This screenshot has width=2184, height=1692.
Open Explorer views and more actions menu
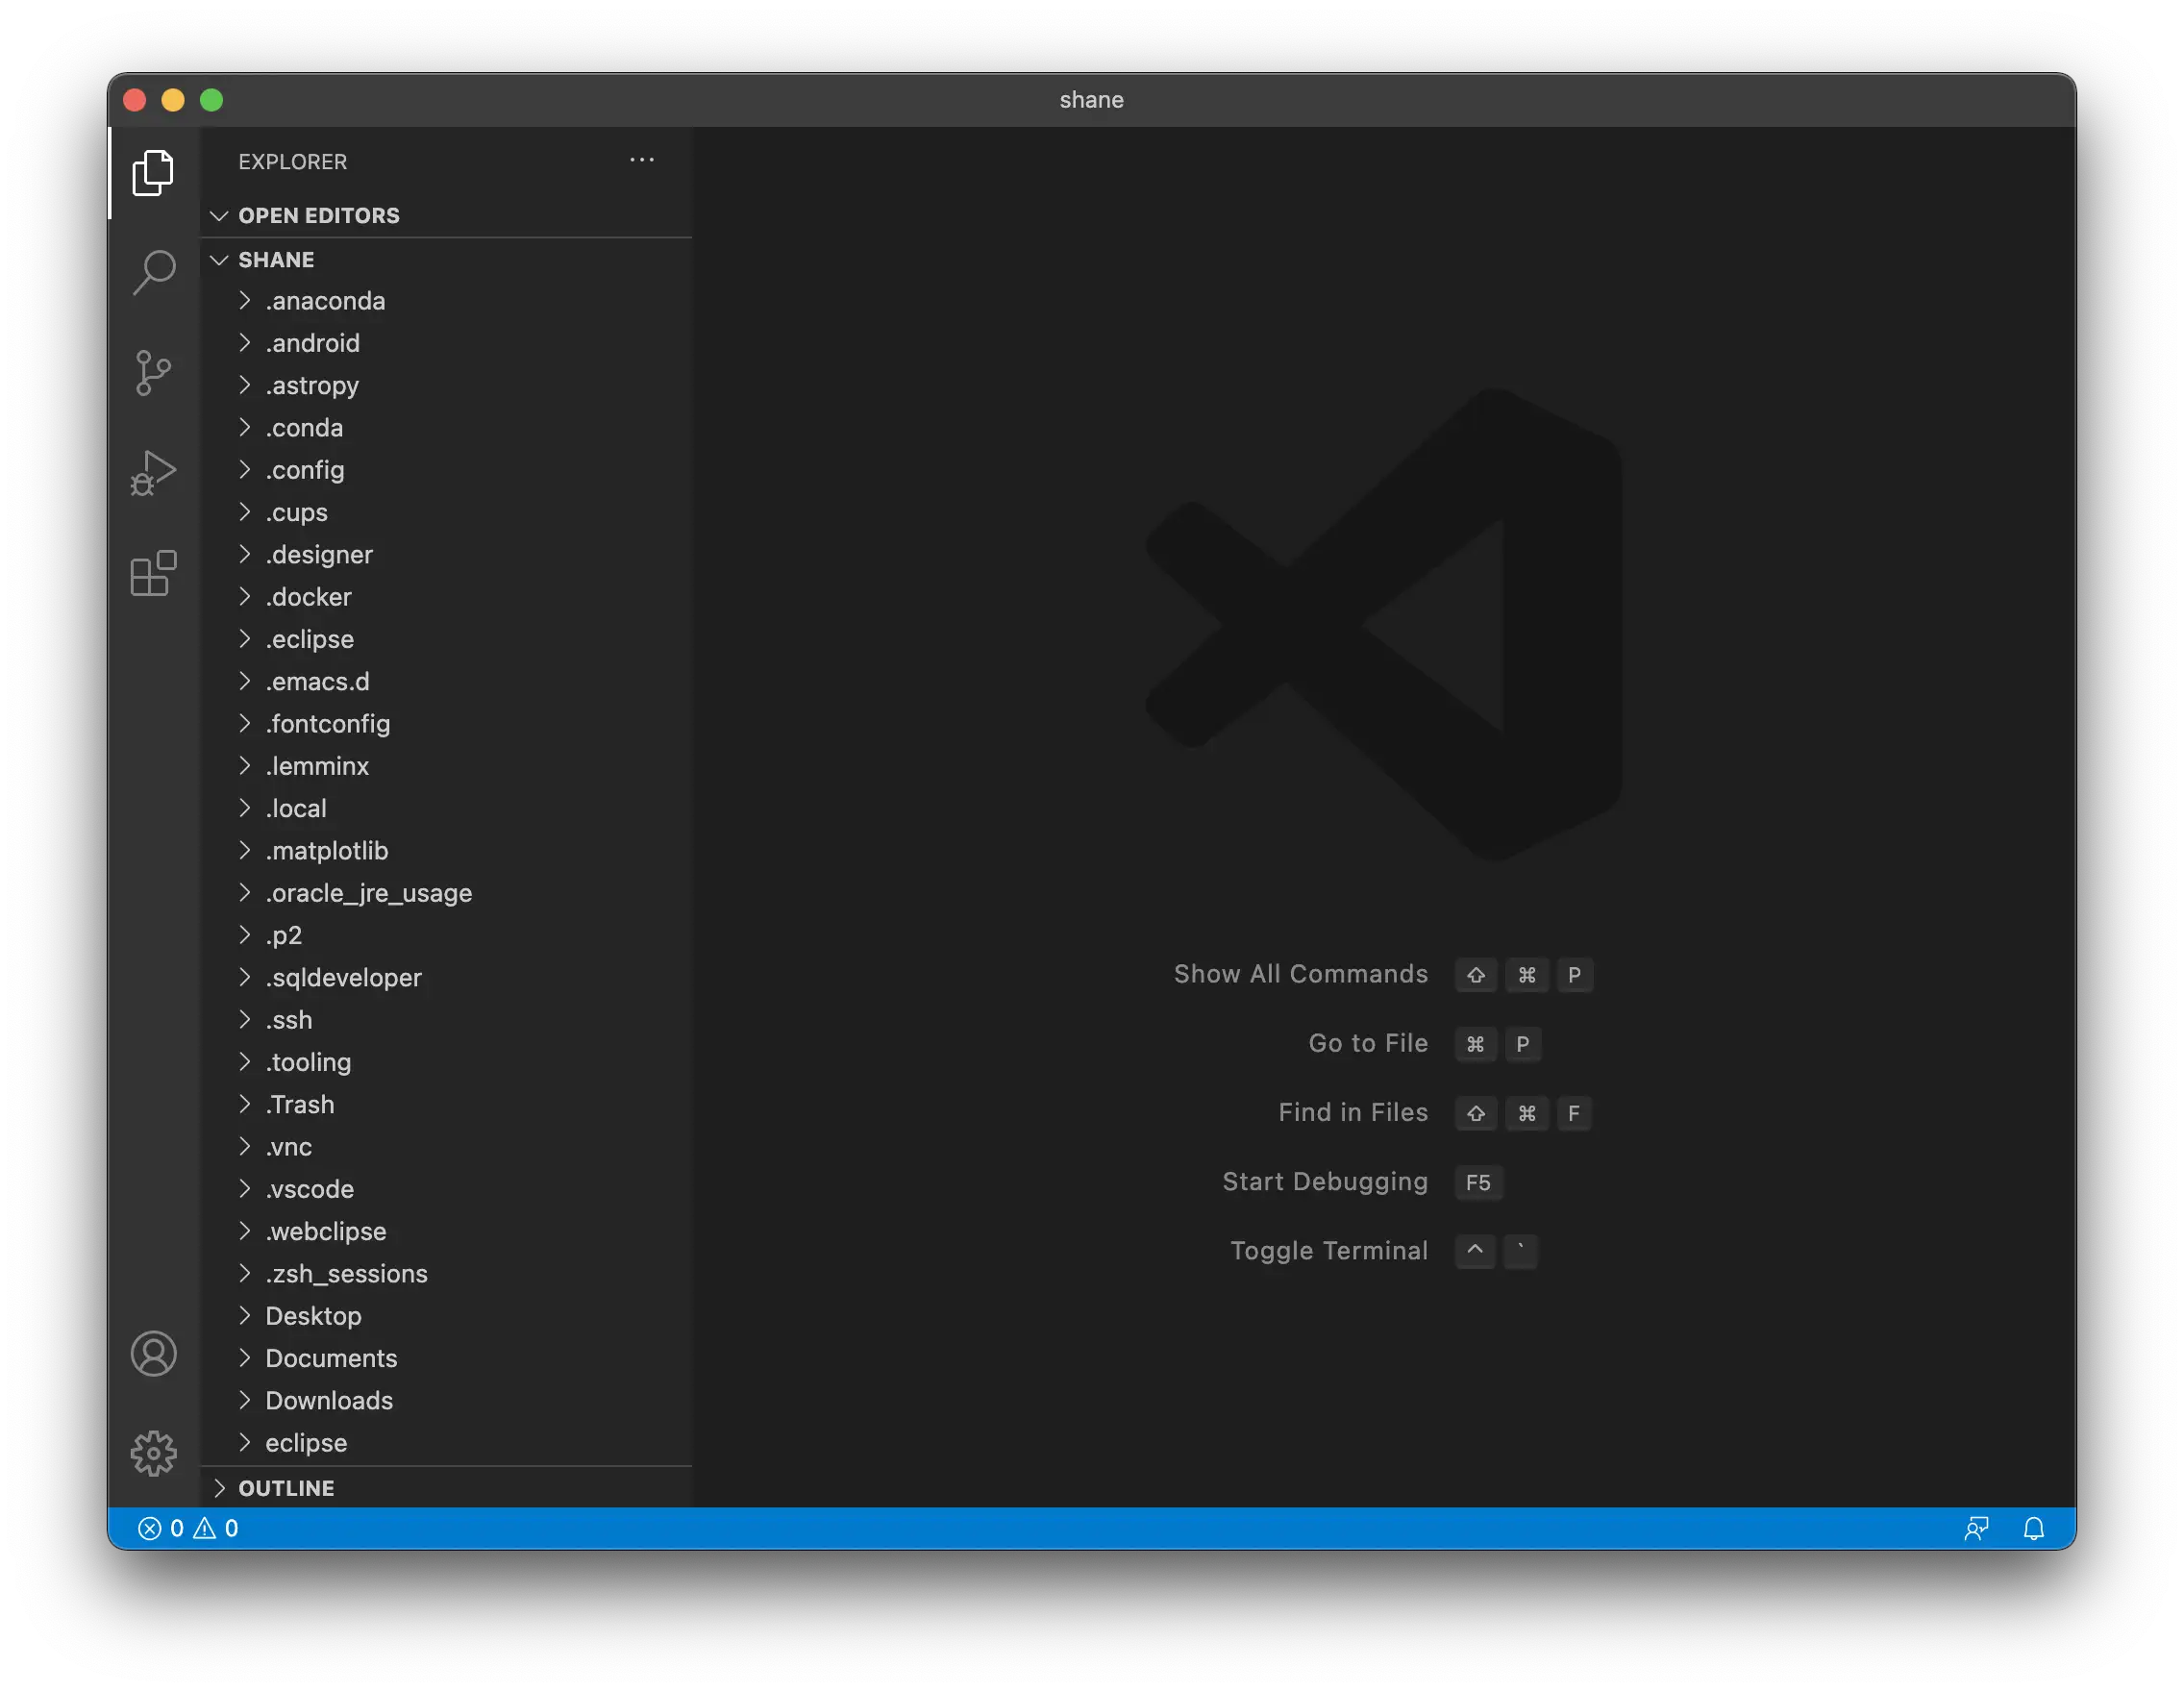641,161
